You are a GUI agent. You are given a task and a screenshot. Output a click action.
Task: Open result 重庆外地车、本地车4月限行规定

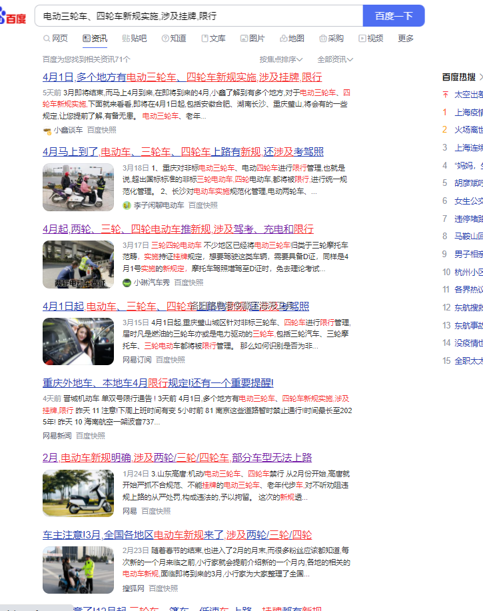pyautogui.click(x=158, y=382)
